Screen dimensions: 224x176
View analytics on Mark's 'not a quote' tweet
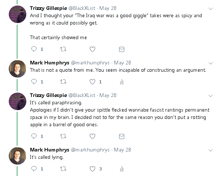point(122,82)
